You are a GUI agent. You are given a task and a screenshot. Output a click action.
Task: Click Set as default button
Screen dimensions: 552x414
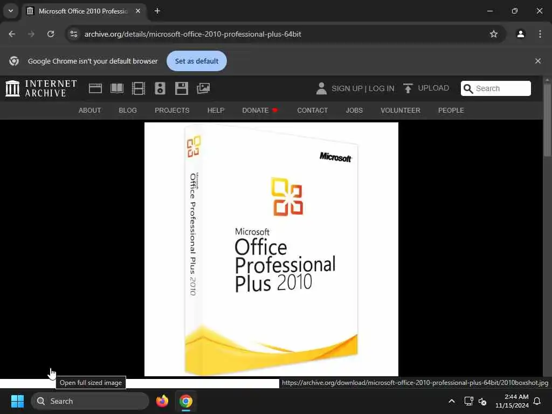coord(197,61)
